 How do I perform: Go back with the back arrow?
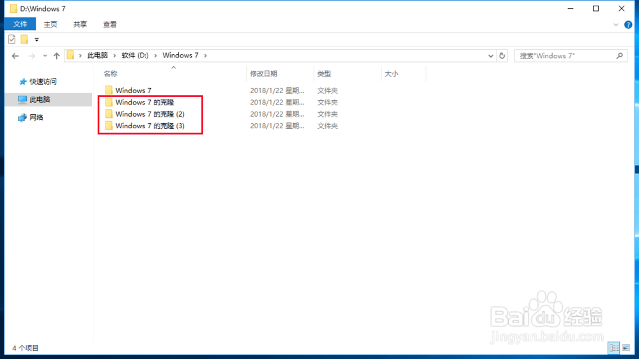click(15, 55)
